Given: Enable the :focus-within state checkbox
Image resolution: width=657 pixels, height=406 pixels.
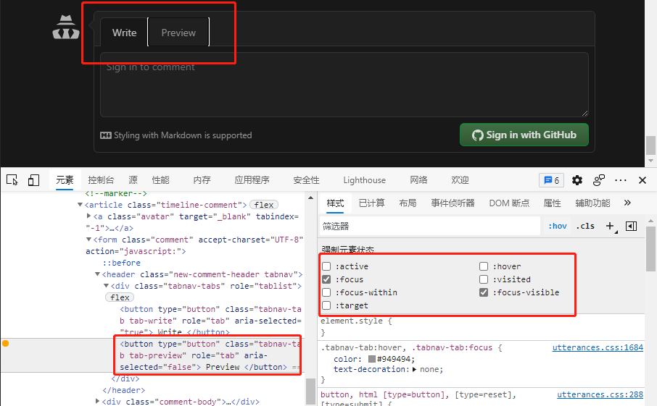Looking at the screenshot, I should point(326,292).
